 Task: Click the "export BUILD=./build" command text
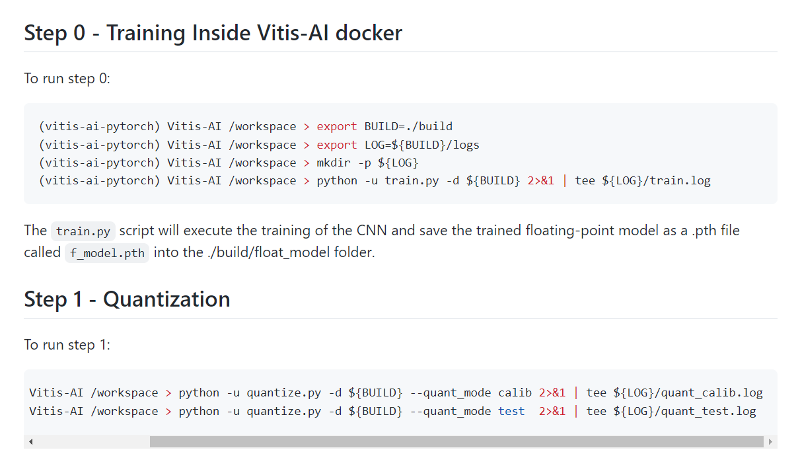pyautogui.click(x=384, y=126)
